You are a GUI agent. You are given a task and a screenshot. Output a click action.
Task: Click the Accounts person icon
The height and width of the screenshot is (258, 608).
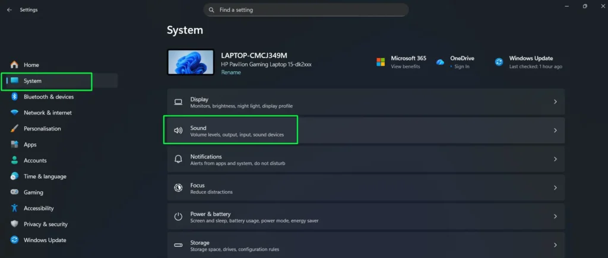pos(14,160)
